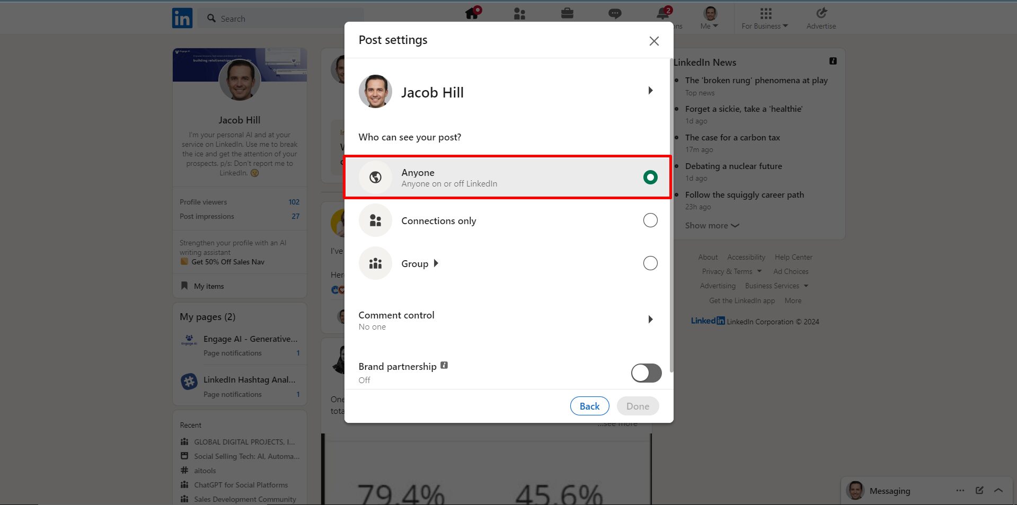1017x505 pixels.
Task: Click the Post settings dialog scrollbar
Action: pyautogui.click(x=671, y=215)
